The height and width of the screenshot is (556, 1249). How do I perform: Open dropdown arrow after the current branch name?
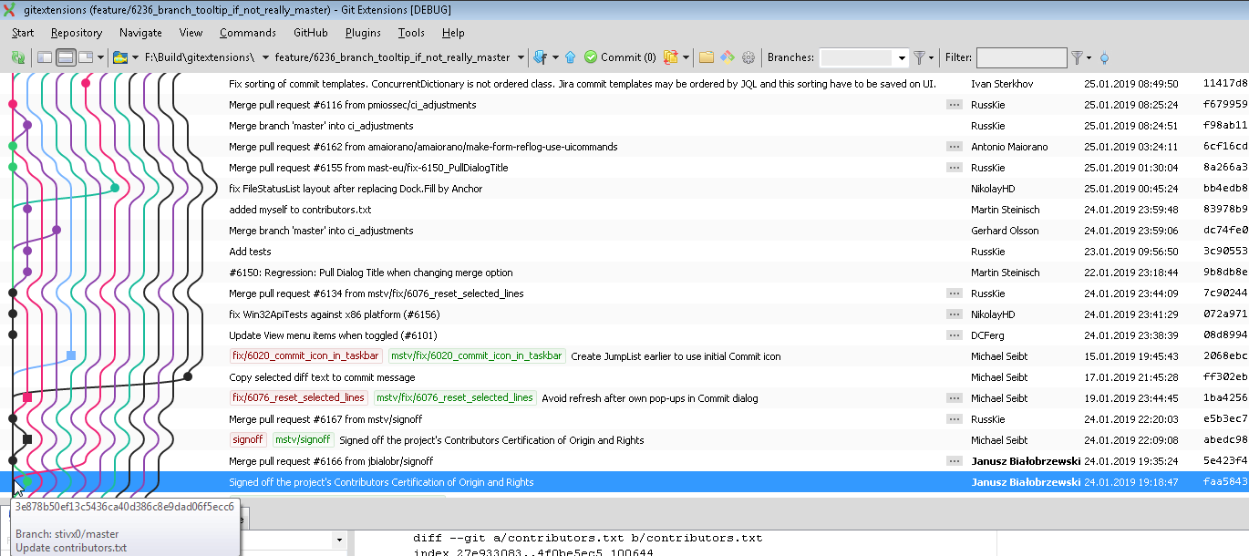(x=521, y=57)
